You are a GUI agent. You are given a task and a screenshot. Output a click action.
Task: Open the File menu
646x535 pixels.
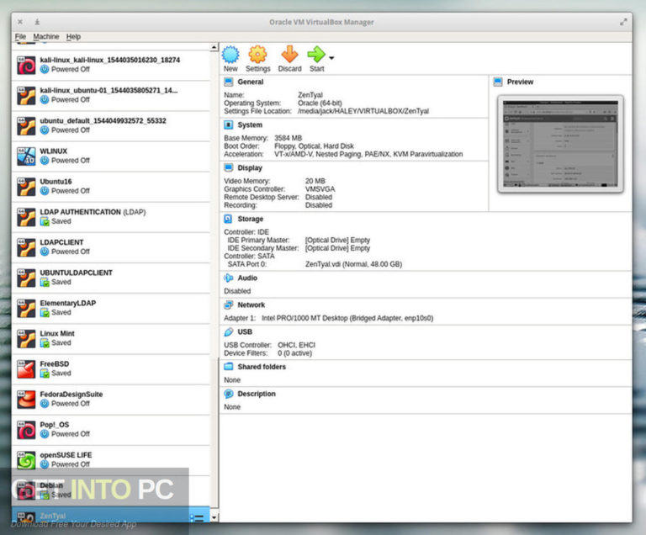click(20, 37)
